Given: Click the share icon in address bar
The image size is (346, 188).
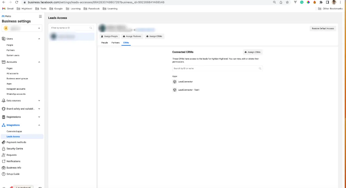Looking at the screenshot, I should click(x=281, y=2).
